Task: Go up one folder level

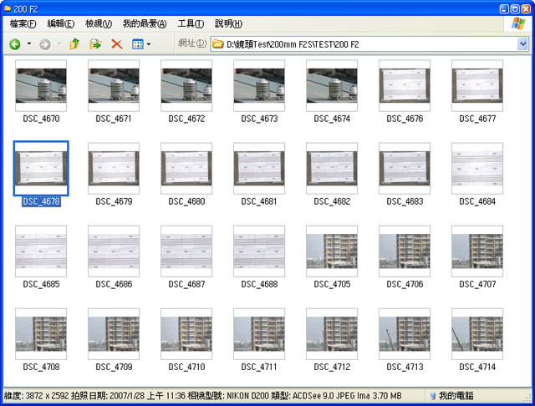Action: tap(74, 44)
